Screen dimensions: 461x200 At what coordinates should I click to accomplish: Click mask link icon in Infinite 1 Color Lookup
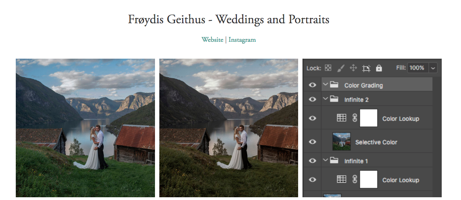355,179
